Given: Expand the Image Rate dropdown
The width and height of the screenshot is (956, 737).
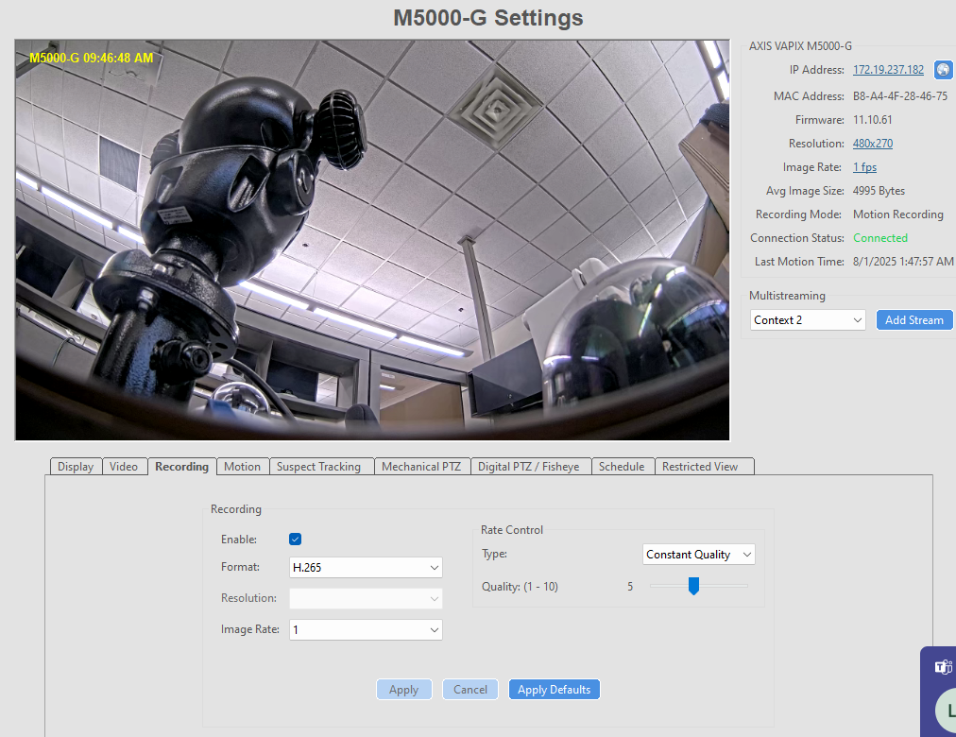Looking at the screenshot, I should click(x=366, y=629).
